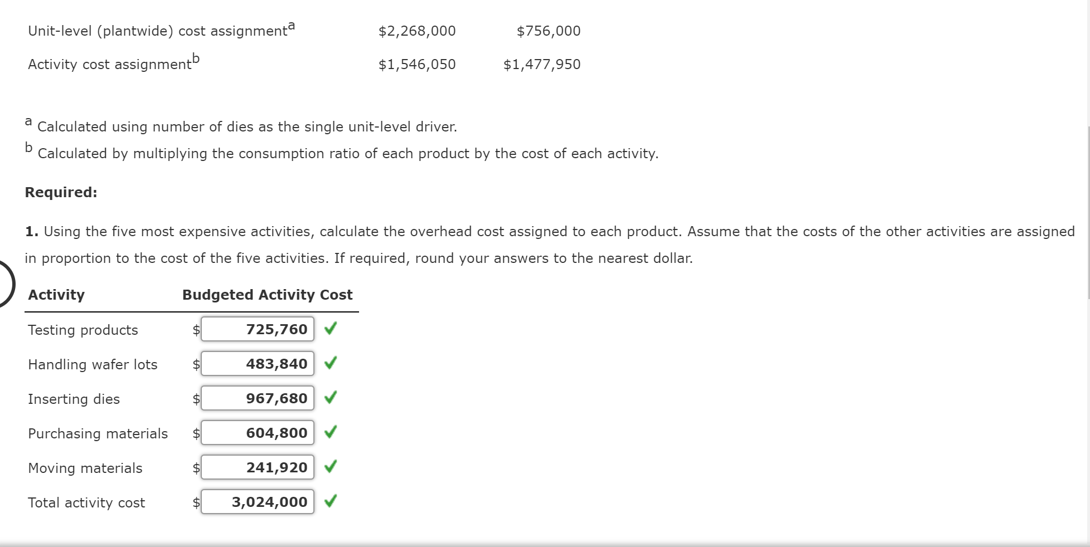Click inside the Inserting dies value box

coord(257,398)
